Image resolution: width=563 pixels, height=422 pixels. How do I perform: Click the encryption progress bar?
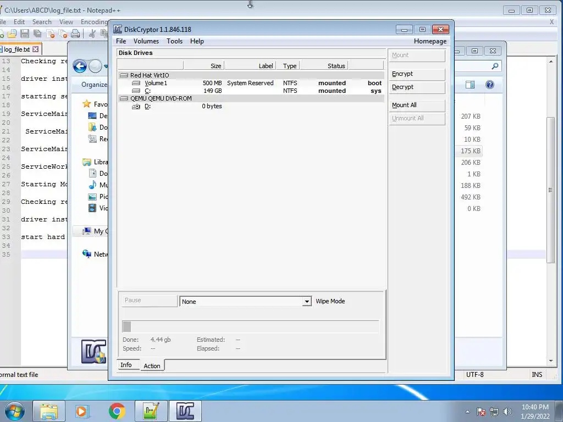[x=251, y=326]
